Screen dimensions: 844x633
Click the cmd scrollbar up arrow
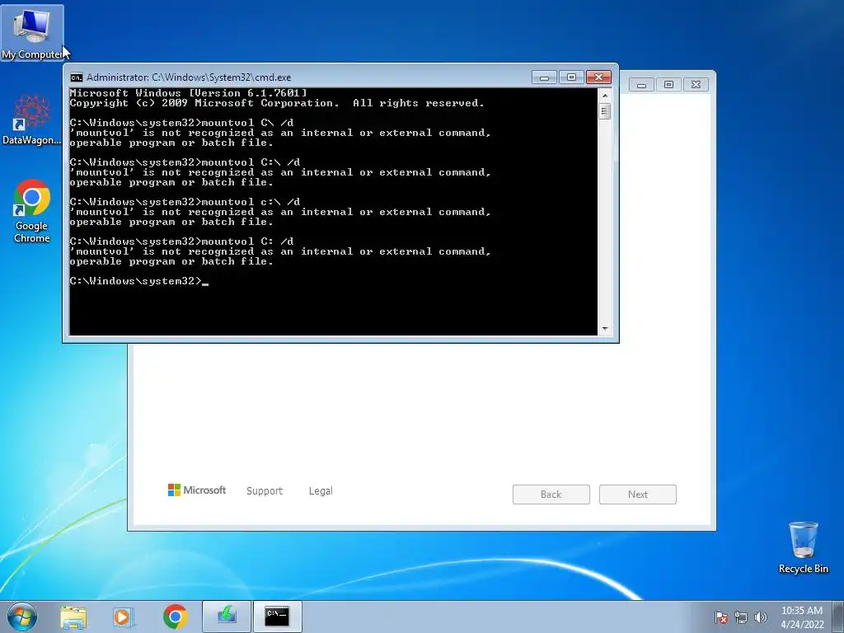605,96
